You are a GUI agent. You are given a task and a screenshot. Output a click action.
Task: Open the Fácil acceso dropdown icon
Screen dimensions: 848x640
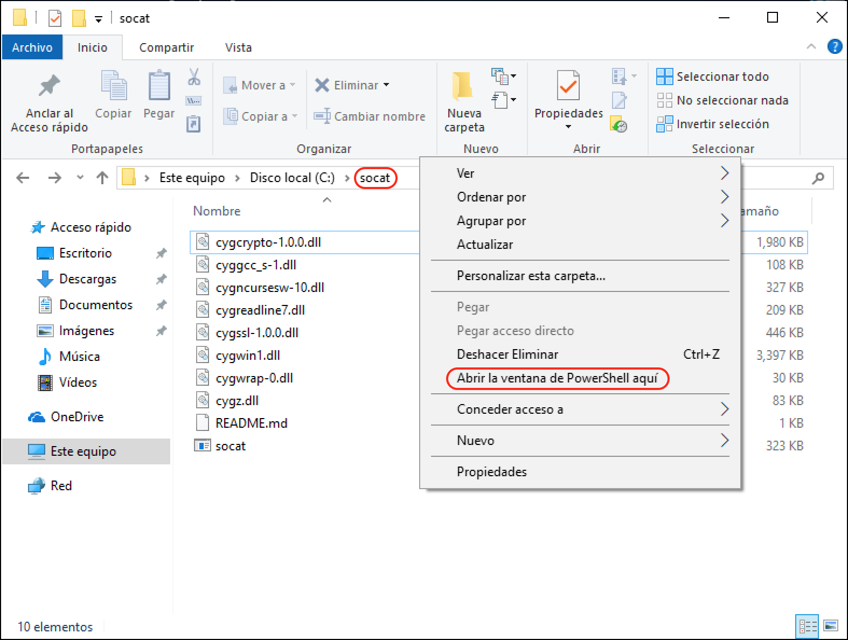coord(504,100)
